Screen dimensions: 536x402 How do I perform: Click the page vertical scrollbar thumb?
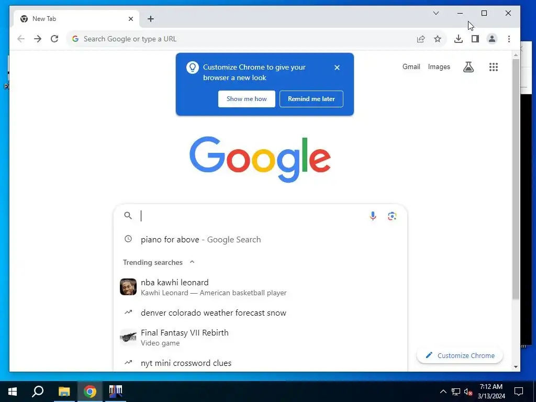[516, 180]
